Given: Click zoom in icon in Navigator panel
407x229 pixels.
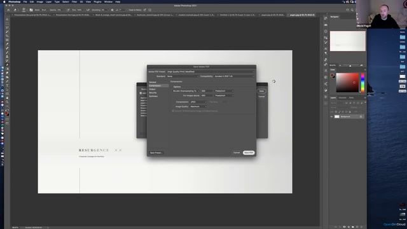Looking at the screenshot, I should tap(361, 66).
